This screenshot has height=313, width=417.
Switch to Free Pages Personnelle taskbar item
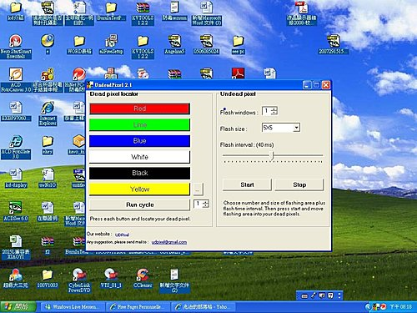(x=138, y=307)
